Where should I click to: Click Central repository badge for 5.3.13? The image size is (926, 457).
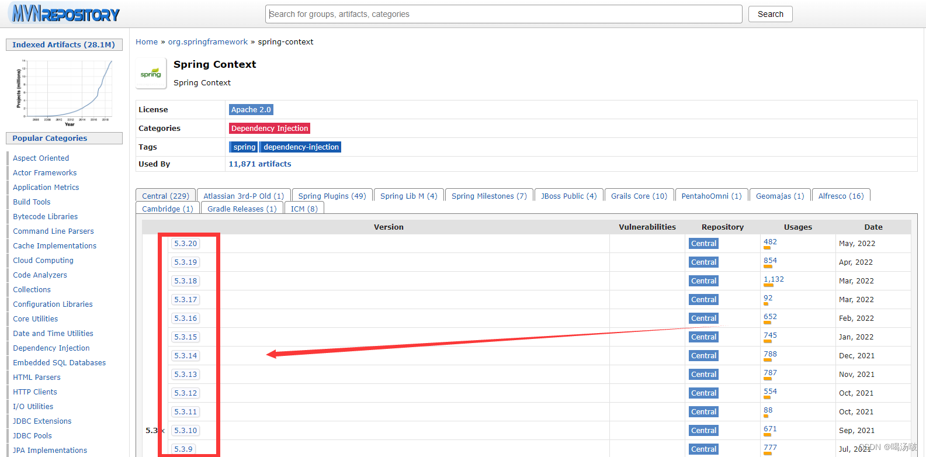(703, 375)
